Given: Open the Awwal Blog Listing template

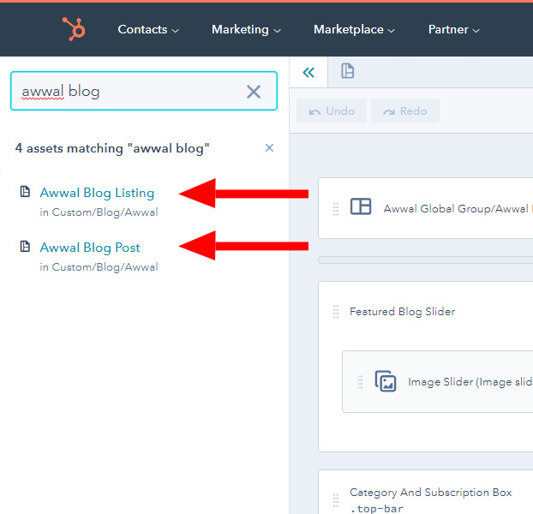Looking at the screenshot, I should [97, 193].
